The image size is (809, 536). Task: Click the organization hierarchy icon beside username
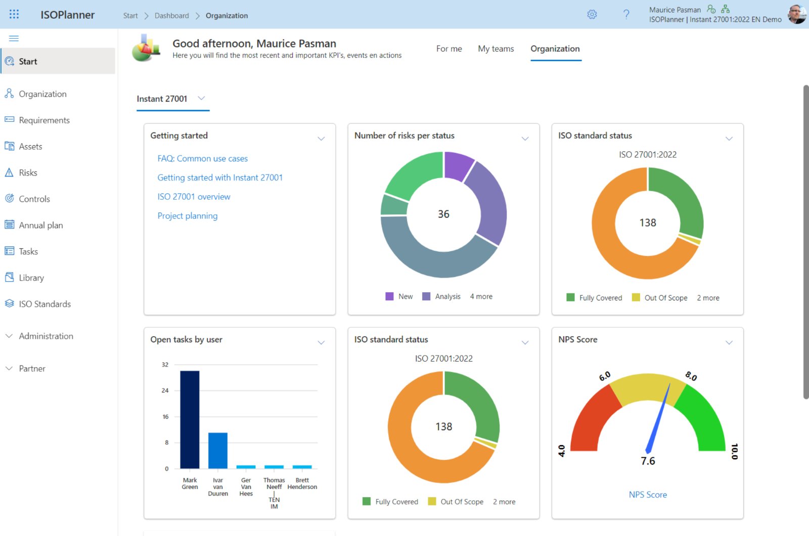tap(726, 9)
